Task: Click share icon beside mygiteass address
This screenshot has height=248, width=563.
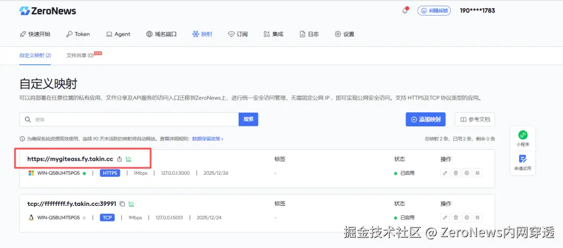Action: (x=120, y=159)
